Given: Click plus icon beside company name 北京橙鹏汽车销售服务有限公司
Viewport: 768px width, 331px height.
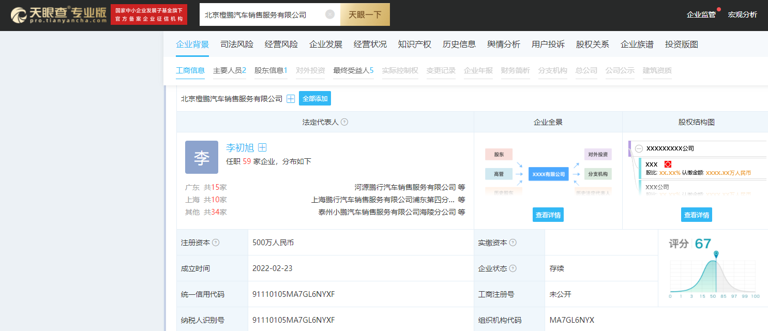Looking at the screenshot, I should [291, 99].
